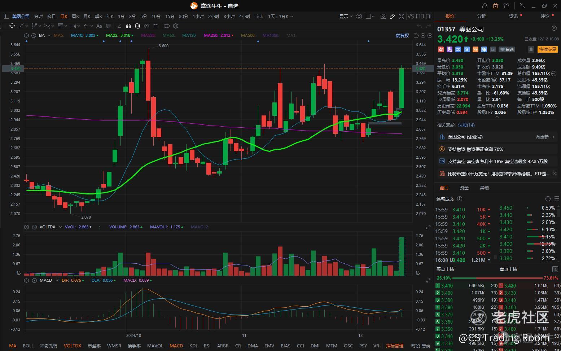Viewport: 561px width, 351px height.
Task: Zoom out the chart with minus icon
Action: 423,35
